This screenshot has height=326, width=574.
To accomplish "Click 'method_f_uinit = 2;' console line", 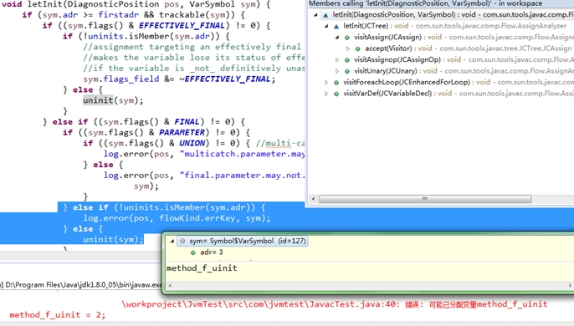I will pyautogui.click(x=57, y=315).
